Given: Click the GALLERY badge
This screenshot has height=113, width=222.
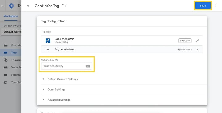Looking at the screenshot, I should pos(185,41).
